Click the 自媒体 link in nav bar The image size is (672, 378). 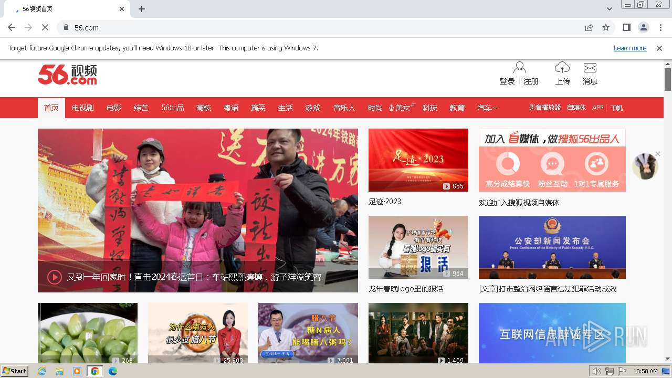576,108
